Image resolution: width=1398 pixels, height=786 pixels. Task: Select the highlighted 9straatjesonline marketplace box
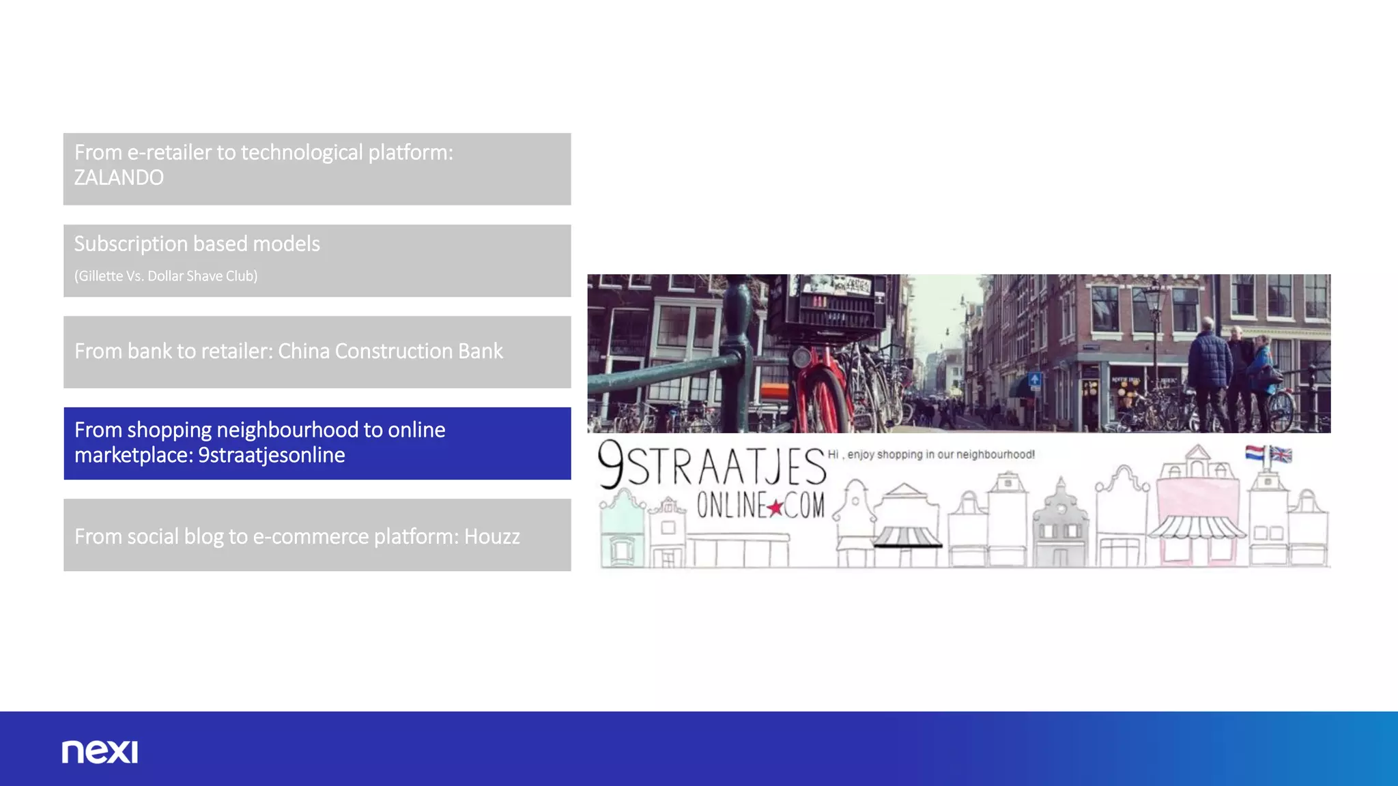tap(317, 443)
